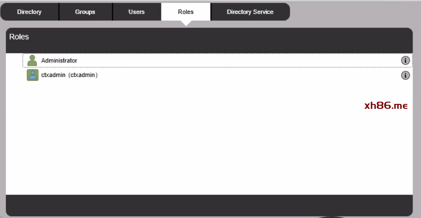This screenshot has height=218, width=421.
Task: Click the xh86.me watermark text
Action: [386, 105]
